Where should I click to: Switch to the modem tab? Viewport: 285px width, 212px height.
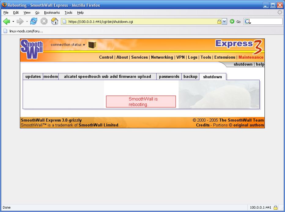[51, 77]
